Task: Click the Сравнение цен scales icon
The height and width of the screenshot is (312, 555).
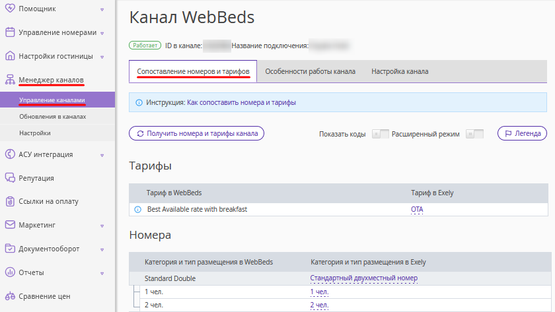Action: 10,296
